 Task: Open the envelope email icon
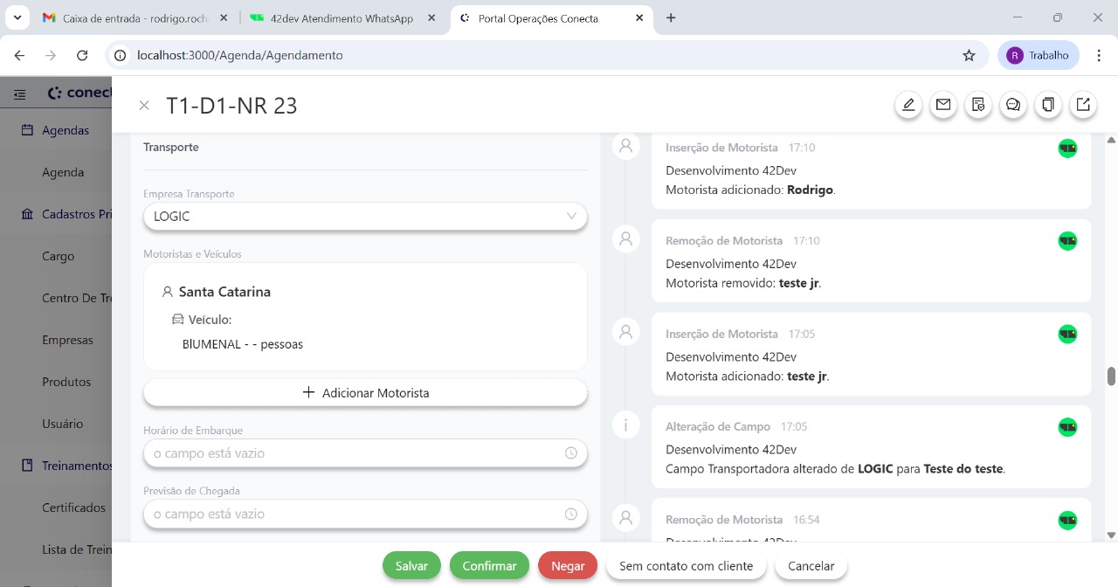[943, 105]
